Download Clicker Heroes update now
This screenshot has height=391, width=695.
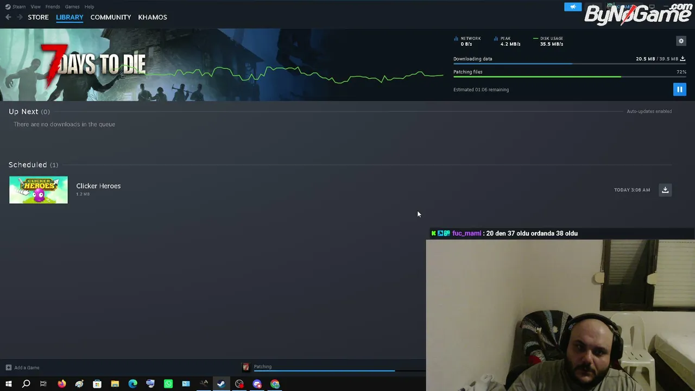pyautogui.click(x=665, y=190)
